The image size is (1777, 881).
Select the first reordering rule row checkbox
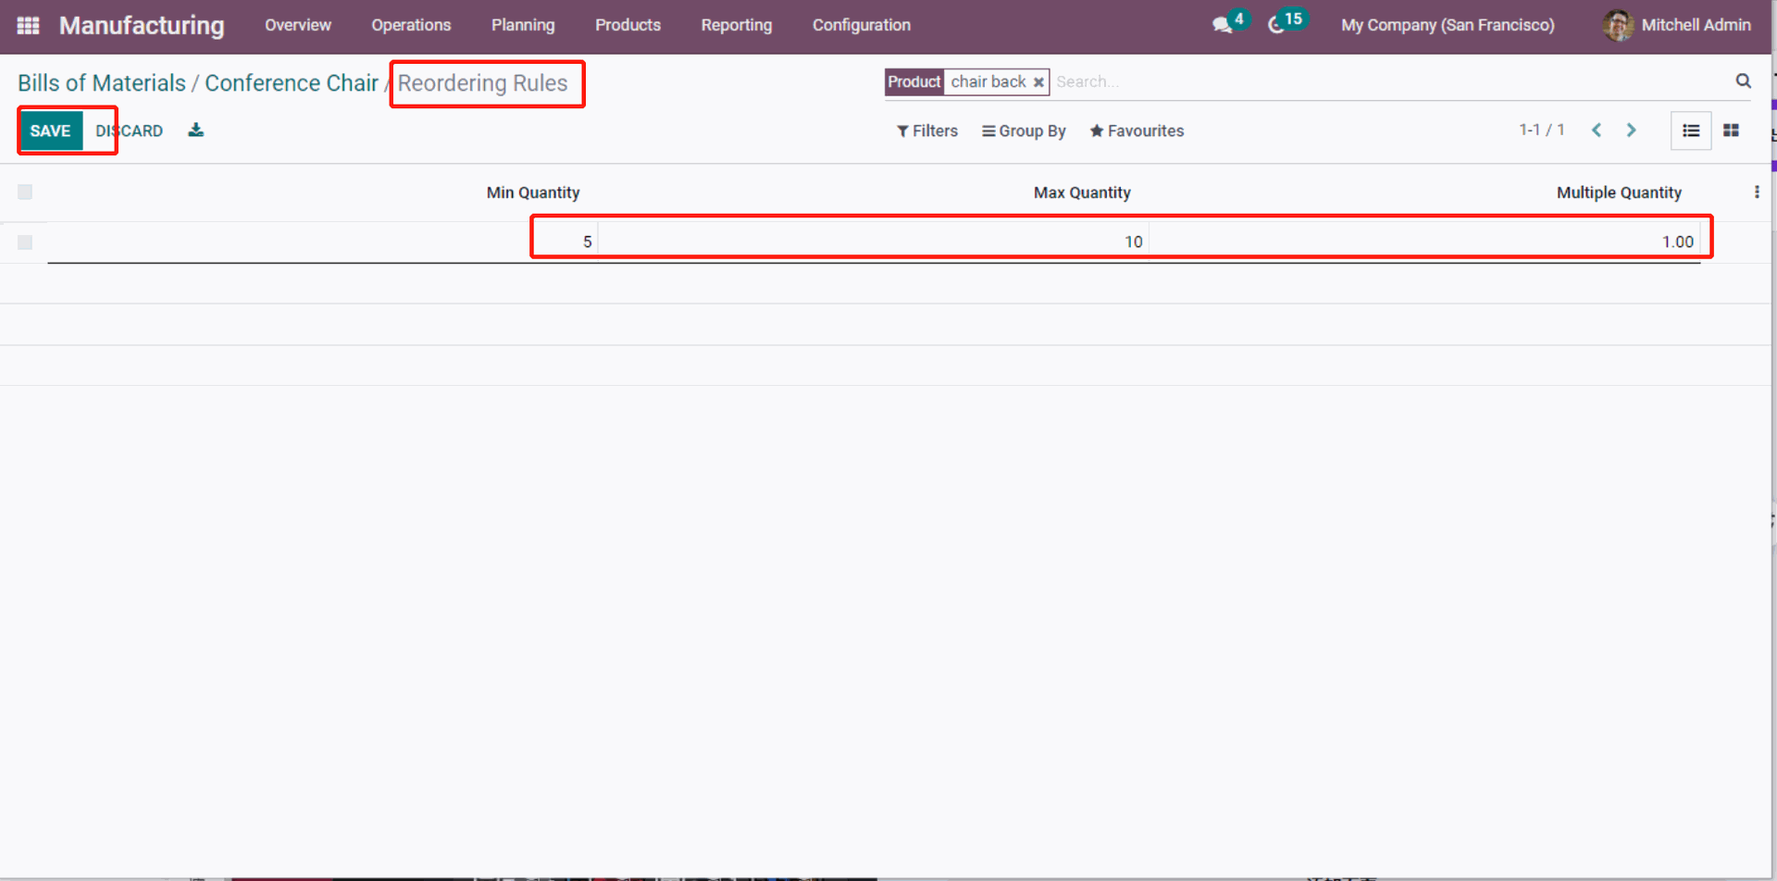tap(25, 242)
